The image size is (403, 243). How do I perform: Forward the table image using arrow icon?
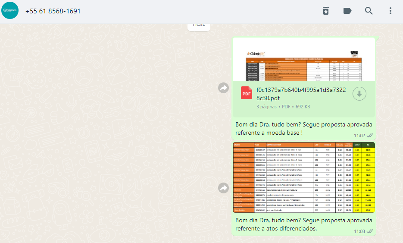223,188
